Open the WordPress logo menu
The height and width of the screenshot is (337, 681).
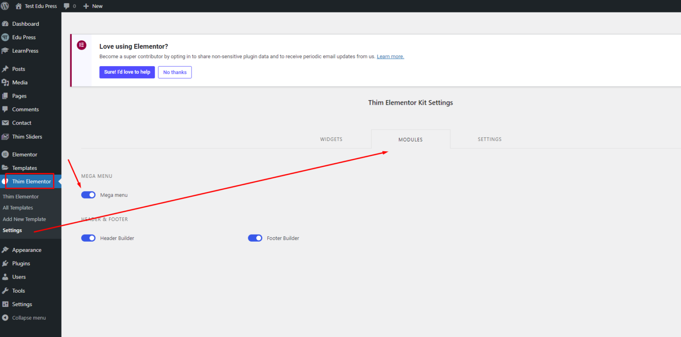(x=5, y=6)
